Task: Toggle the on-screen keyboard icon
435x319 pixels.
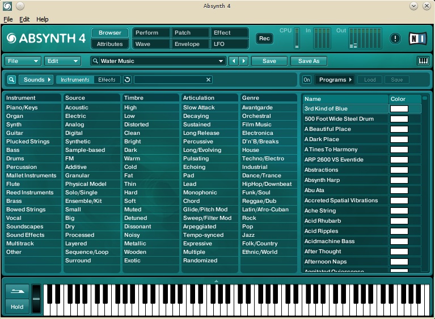Action: (423, 61)
